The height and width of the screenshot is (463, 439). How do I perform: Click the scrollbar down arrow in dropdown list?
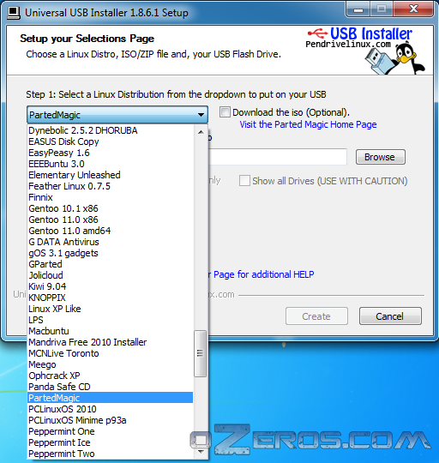click(201, 452)
